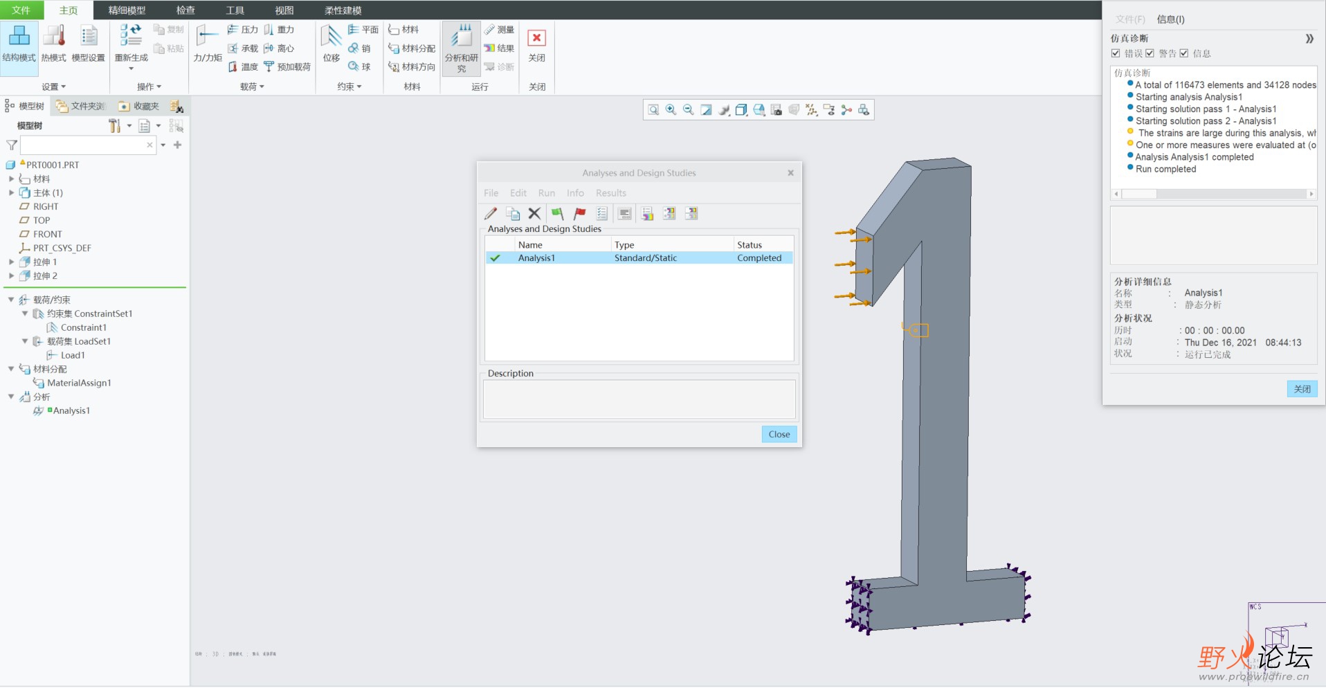The width and height of the screenshot is (1326, 688).
Task: Click the zoom in magnifier
Action: pyautogui.click(x=671, y=109)
